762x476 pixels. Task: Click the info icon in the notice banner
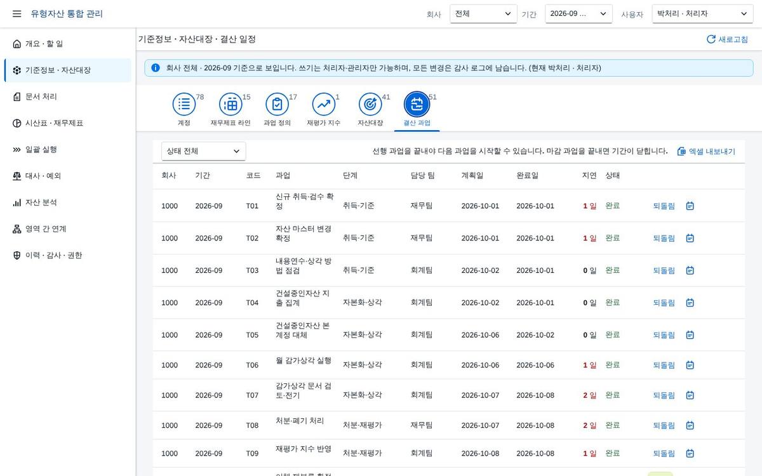pyautogui.click(x=156, y=68)
